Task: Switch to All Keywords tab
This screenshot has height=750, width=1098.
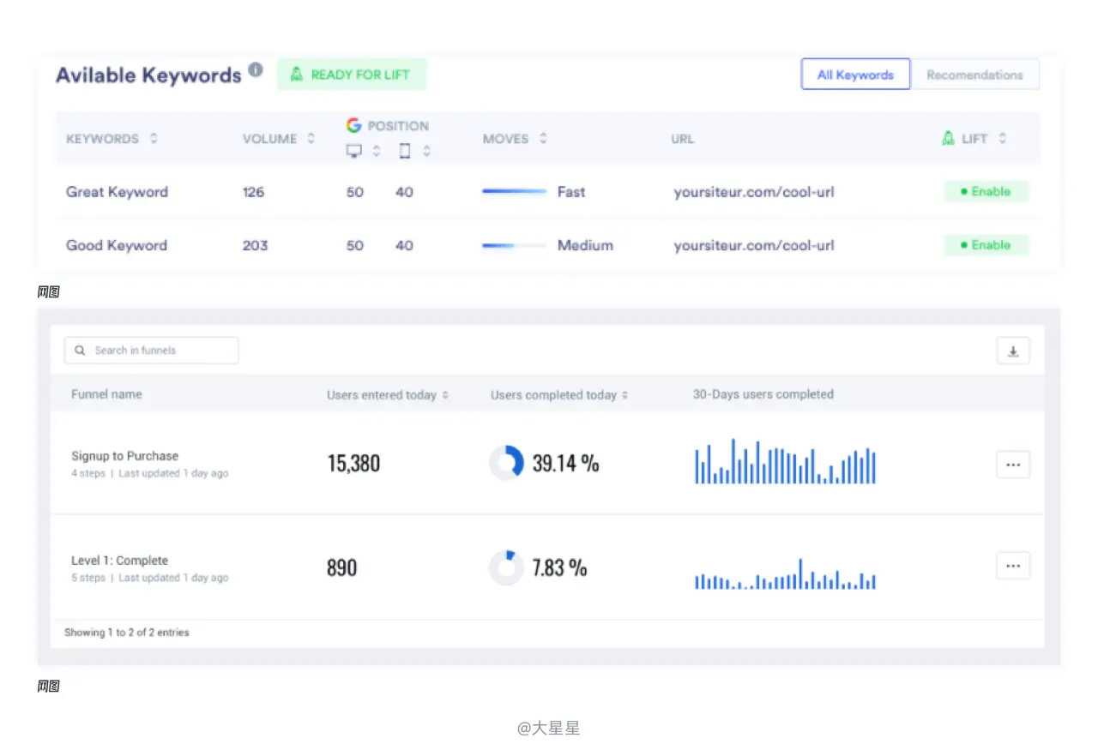Action: coord(855,75)
